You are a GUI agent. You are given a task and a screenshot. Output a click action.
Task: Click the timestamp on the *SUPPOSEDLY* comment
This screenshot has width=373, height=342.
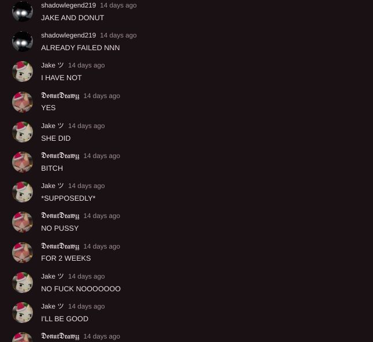click(x=87, y=186)
